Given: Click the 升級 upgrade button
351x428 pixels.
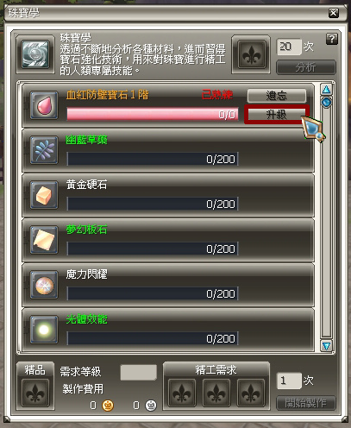Looking at the screenshot, I should point(277,115).
